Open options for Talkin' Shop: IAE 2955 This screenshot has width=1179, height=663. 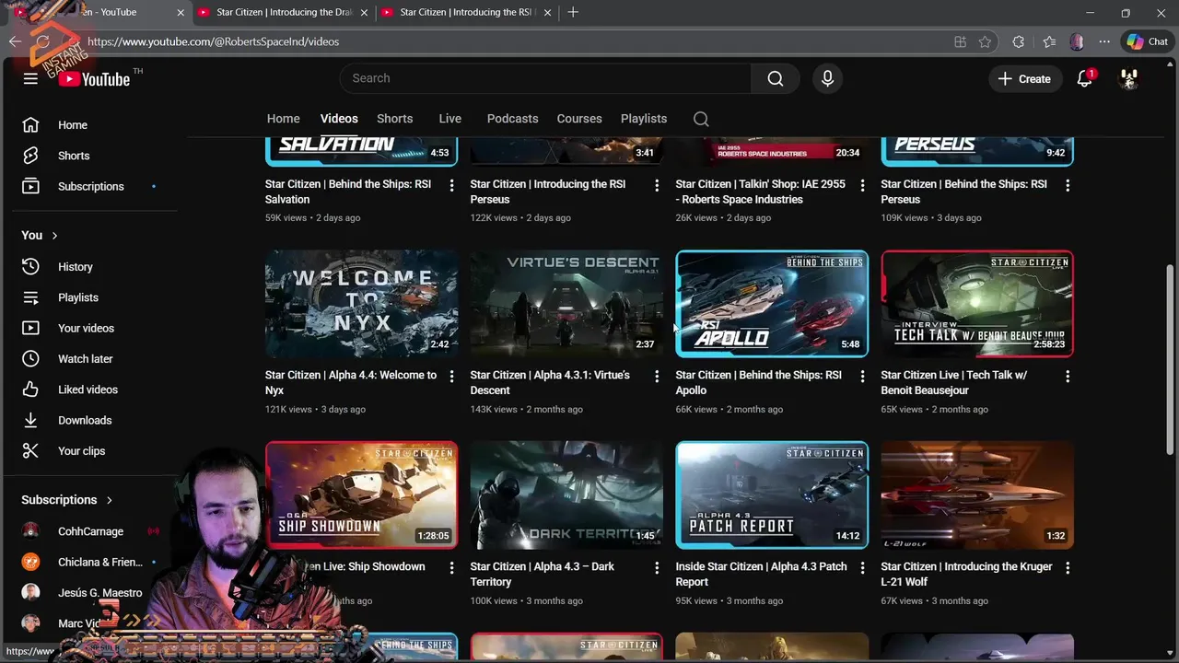tap(862, 185)
